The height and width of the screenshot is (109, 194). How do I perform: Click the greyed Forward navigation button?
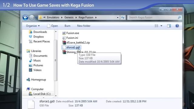32,18
